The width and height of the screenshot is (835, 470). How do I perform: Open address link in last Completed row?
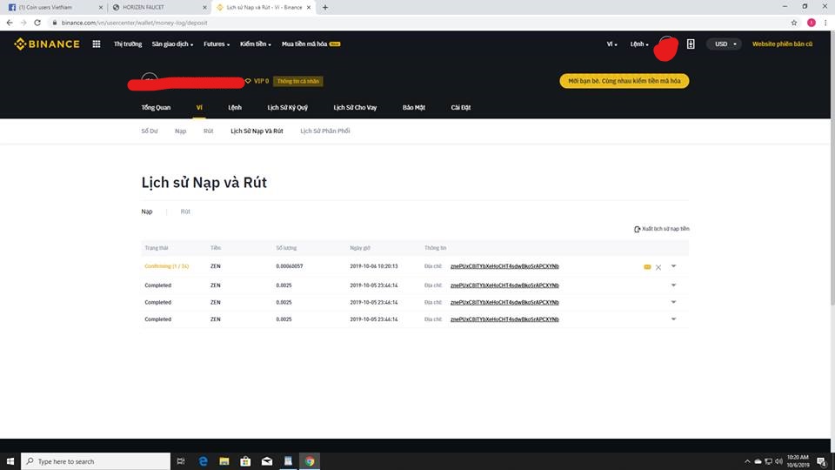504,319
